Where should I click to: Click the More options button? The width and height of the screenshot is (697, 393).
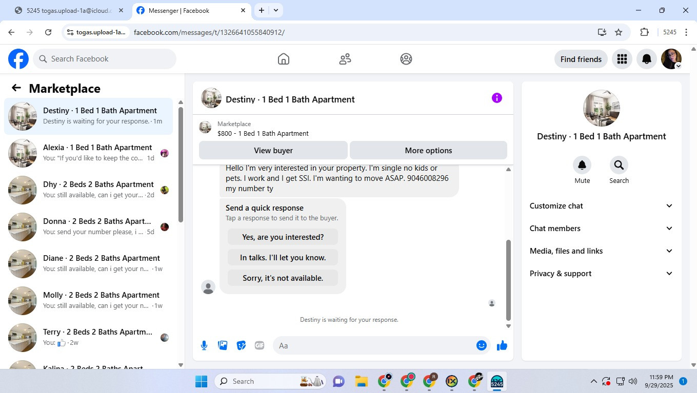coord(428,151)
